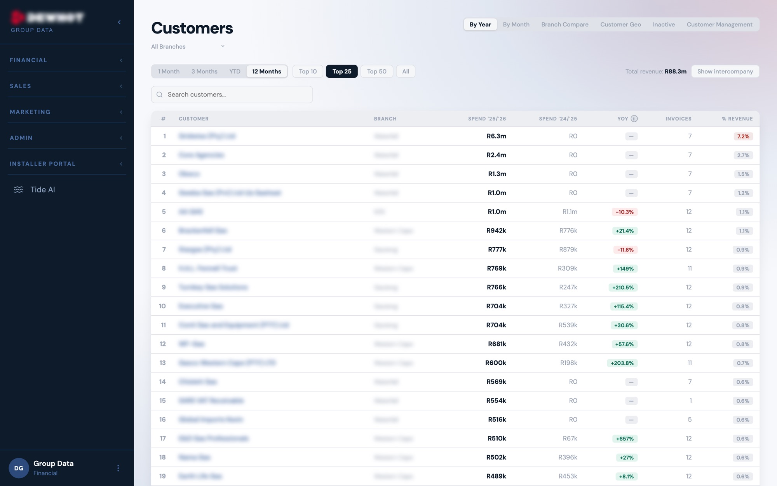Show the Top 10 customers
Image resolution: width=777 pixels, height=486 pixels.
[308, 72]
